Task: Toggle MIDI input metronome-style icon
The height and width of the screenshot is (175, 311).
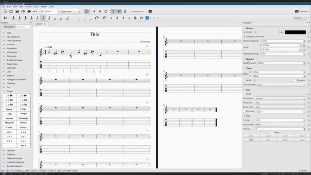Action: tap(86, 12)
